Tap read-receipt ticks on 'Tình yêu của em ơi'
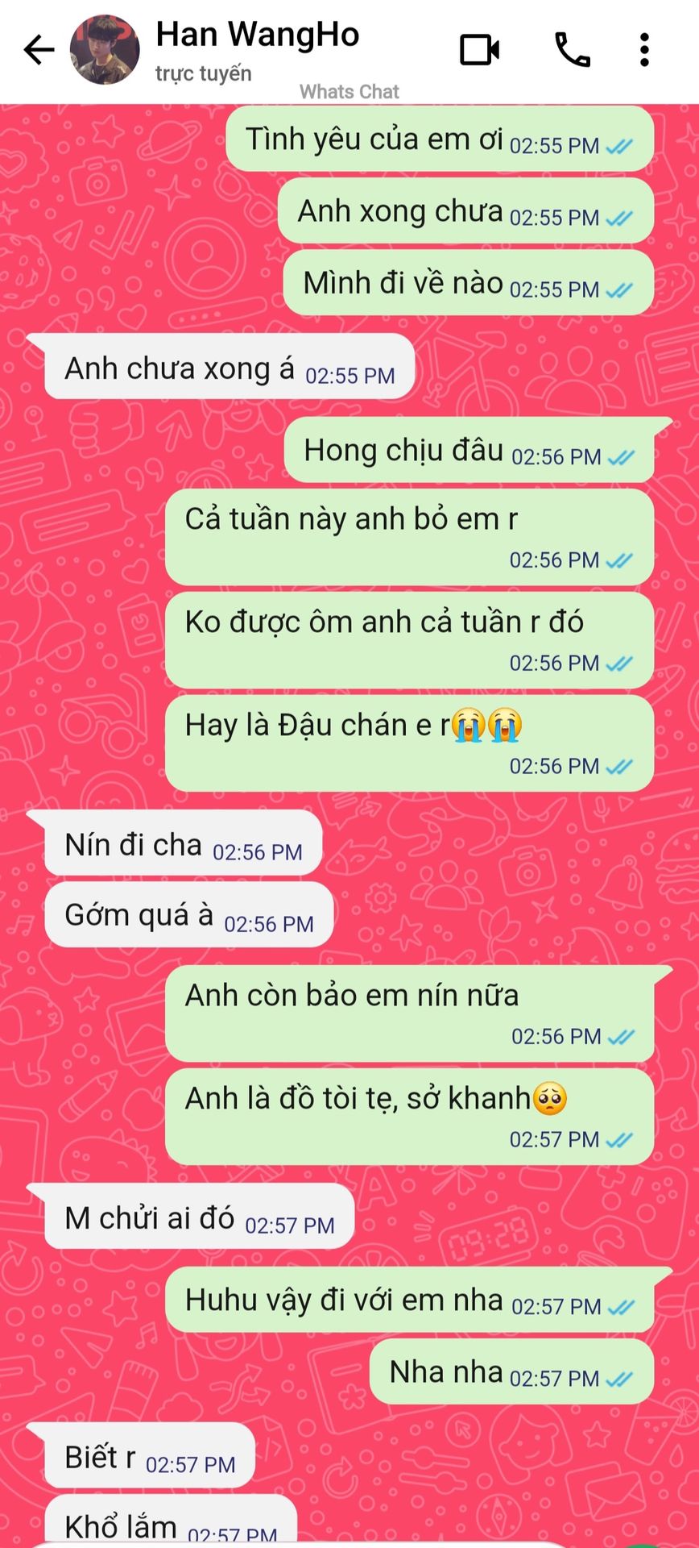Image resolution: width=699 pixels, height=1548 pixels. (619, 147)
